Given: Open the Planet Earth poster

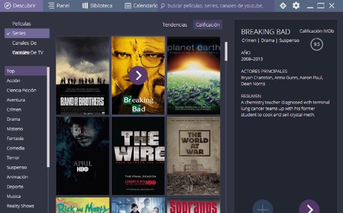Looking at the screenshot, I should 194,75.
